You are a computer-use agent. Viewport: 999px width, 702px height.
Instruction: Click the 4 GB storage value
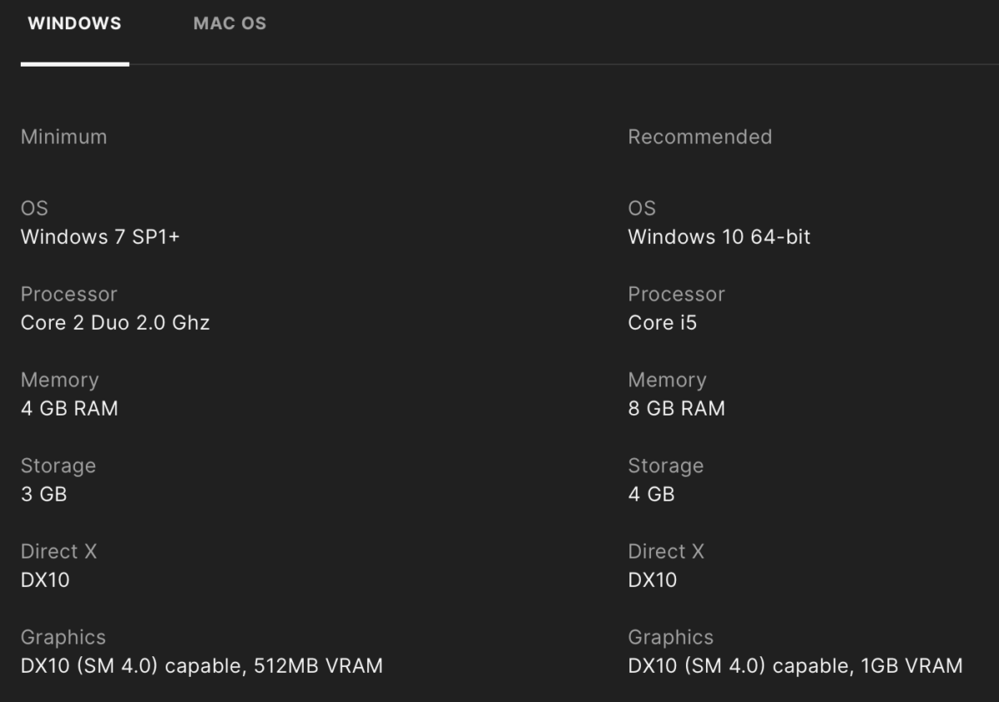point(651,494)
